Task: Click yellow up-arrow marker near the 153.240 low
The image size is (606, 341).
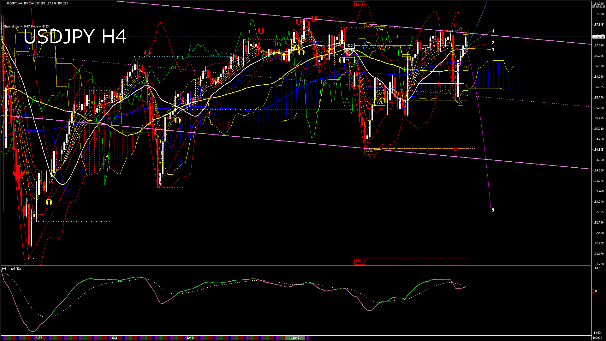Action: [49, 202]
